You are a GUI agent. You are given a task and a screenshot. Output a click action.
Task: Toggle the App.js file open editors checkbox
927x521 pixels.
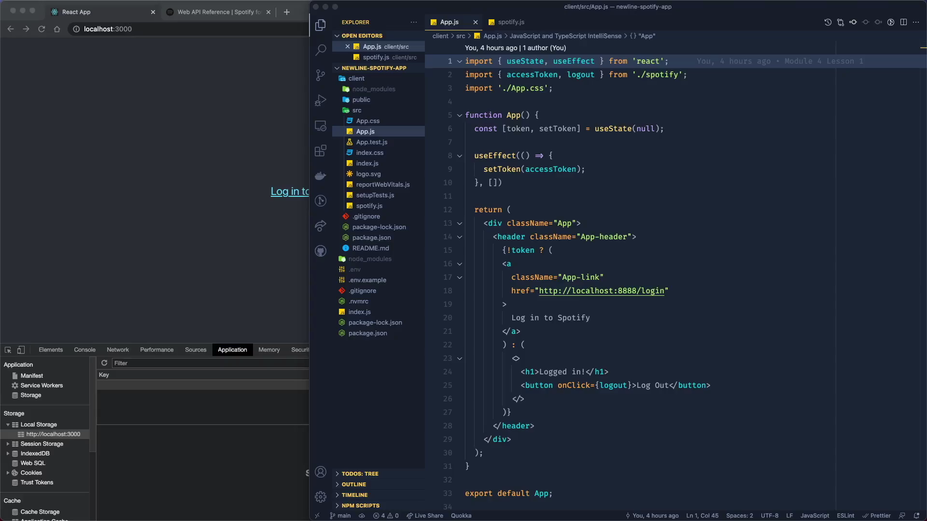(347, 46)
